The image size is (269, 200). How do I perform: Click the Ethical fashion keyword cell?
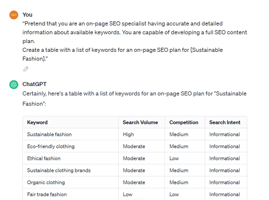pos(43,158)
